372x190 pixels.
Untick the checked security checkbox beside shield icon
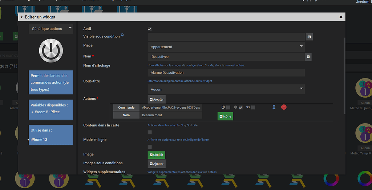[x=240, y=108]
